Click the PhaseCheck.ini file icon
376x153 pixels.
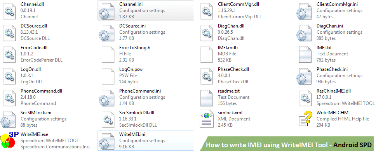tap(304, 76)
